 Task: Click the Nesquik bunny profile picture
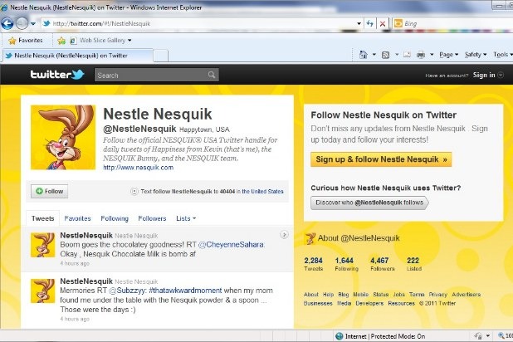click(x=63, y=139)
